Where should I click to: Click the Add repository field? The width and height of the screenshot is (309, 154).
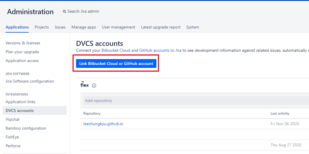(196, 101)
